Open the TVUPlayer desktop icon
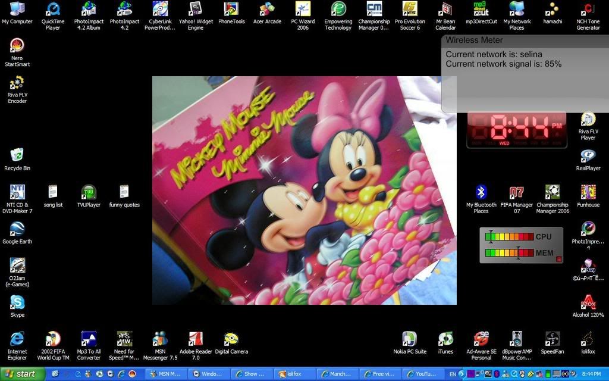The height and width of the screenshot is (381, 609). pyautogui.click(x=89, y=192)
